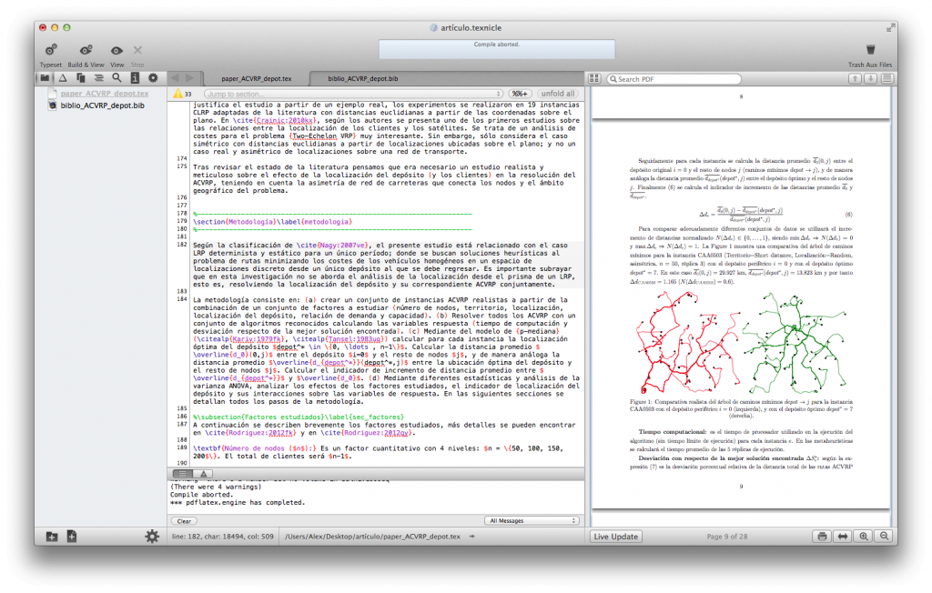This screenshot has height=593, width=932.
Task: Open the sidebar gear action menu
Action: [x=152, y=537]
